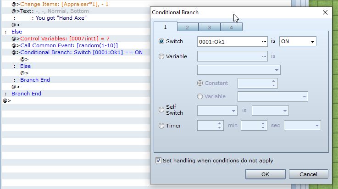Viewport: 338px width, 189px height.
Task: Toggle Set handling when conditions do not apply
Action: [159, 161]
